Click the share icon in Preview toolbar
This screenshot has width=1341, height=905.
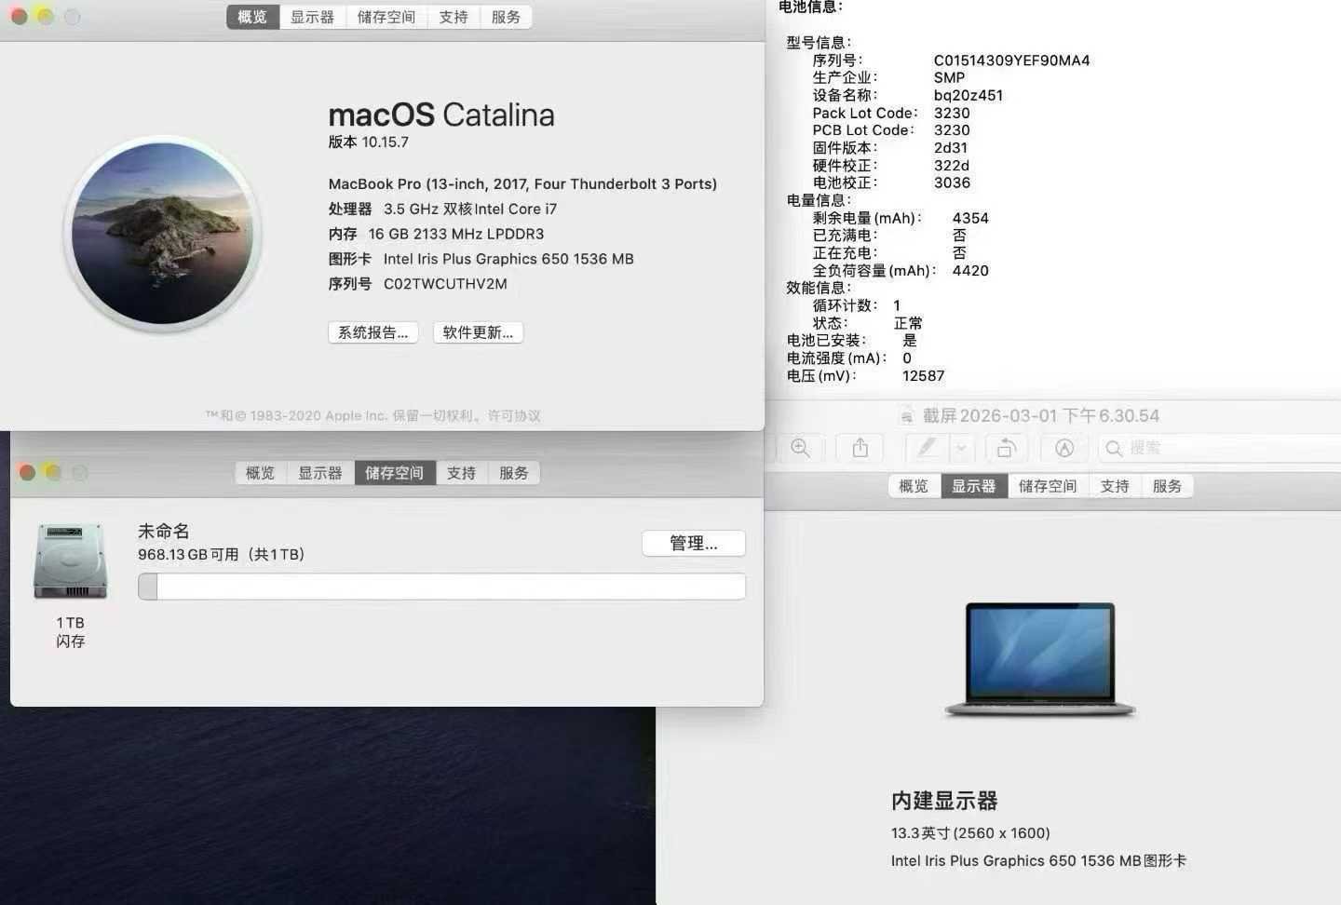coord(860,448)
